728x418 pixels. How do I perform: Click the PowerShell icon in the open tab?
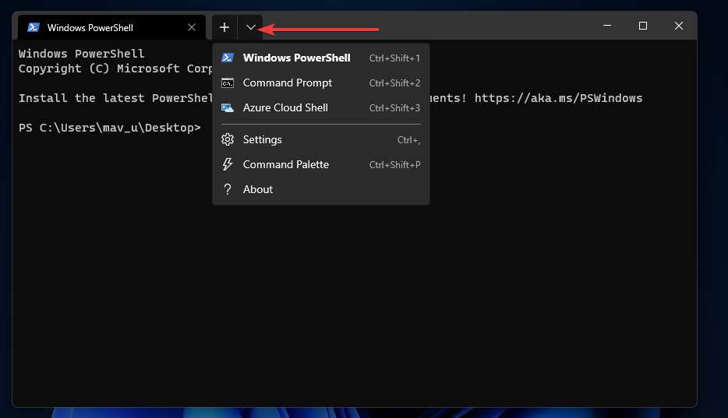click(x=34, y=27)
